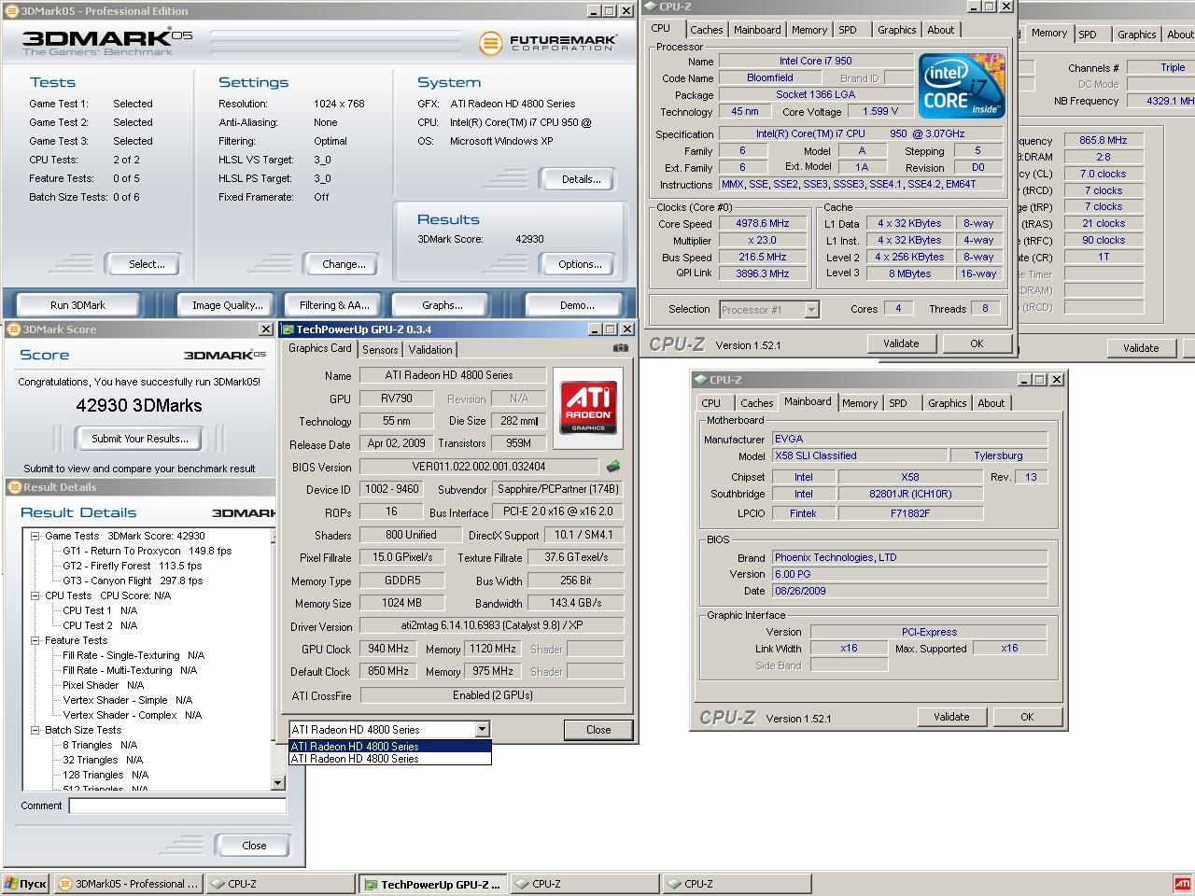Open Graphics tab in the Mainboard CPU-Z window

(947, 403)
